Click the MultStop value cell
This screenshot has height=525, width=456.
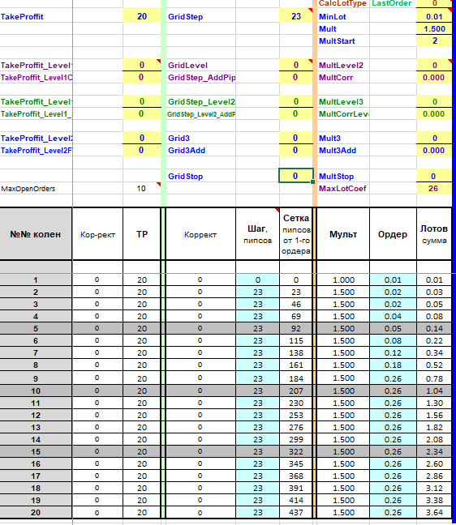pyautogui.click(x=434, y=176)
